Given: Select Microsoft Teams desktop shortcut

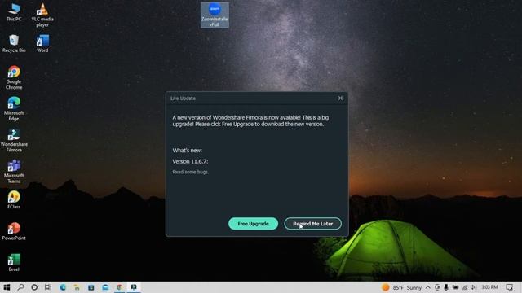Looking at the screenshot, I should click(x=14, y=172).
